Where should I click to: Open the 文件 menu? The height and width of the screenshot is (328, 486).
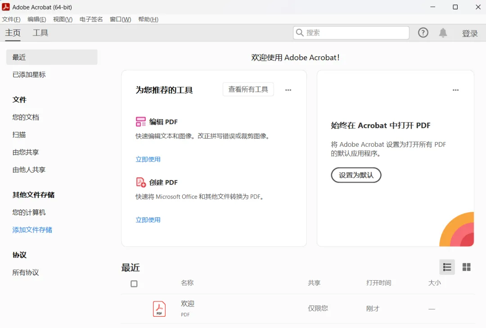11,19
